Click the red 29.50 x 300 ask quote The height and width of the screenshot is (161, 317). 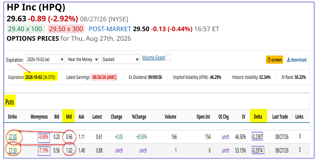66,29
